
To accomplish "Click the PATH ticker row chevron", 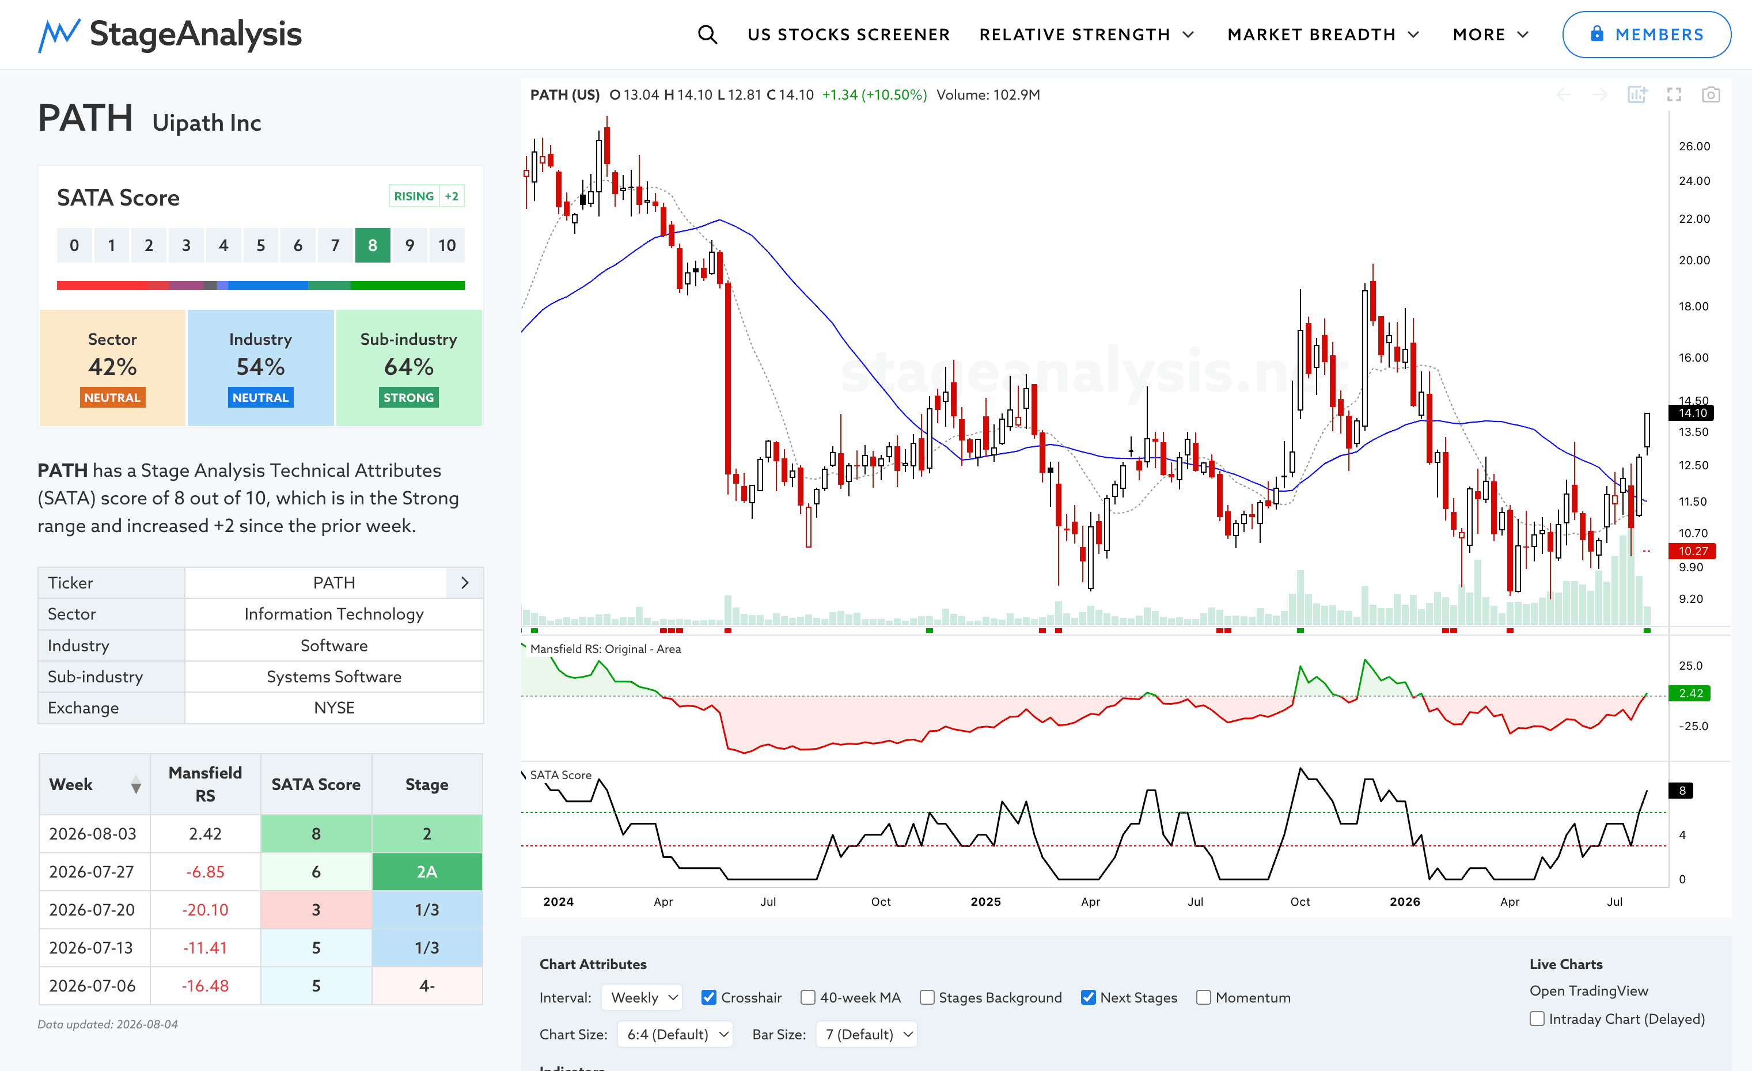I will 465,583.
